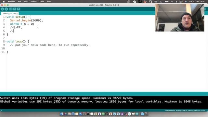Click the Open sketch (up arrow) icon

pyautogui.click(x=15, y=9)
